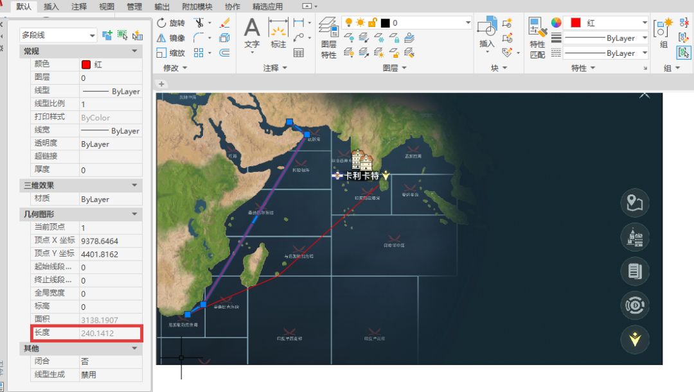Viewport: 694px width, 392px height.
Task: Click the object color wheel icon
Action: point(556,22)
